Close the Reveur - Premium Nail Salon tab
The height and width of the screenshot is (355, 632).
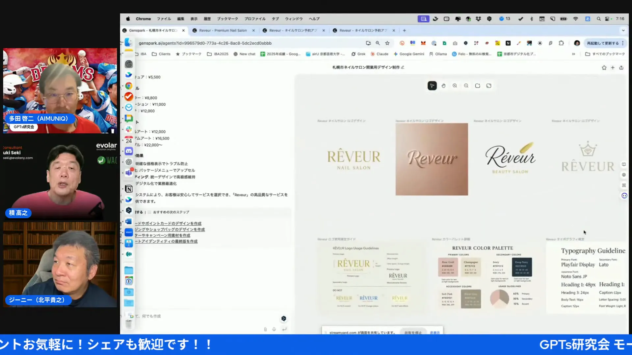coord(253,31)
